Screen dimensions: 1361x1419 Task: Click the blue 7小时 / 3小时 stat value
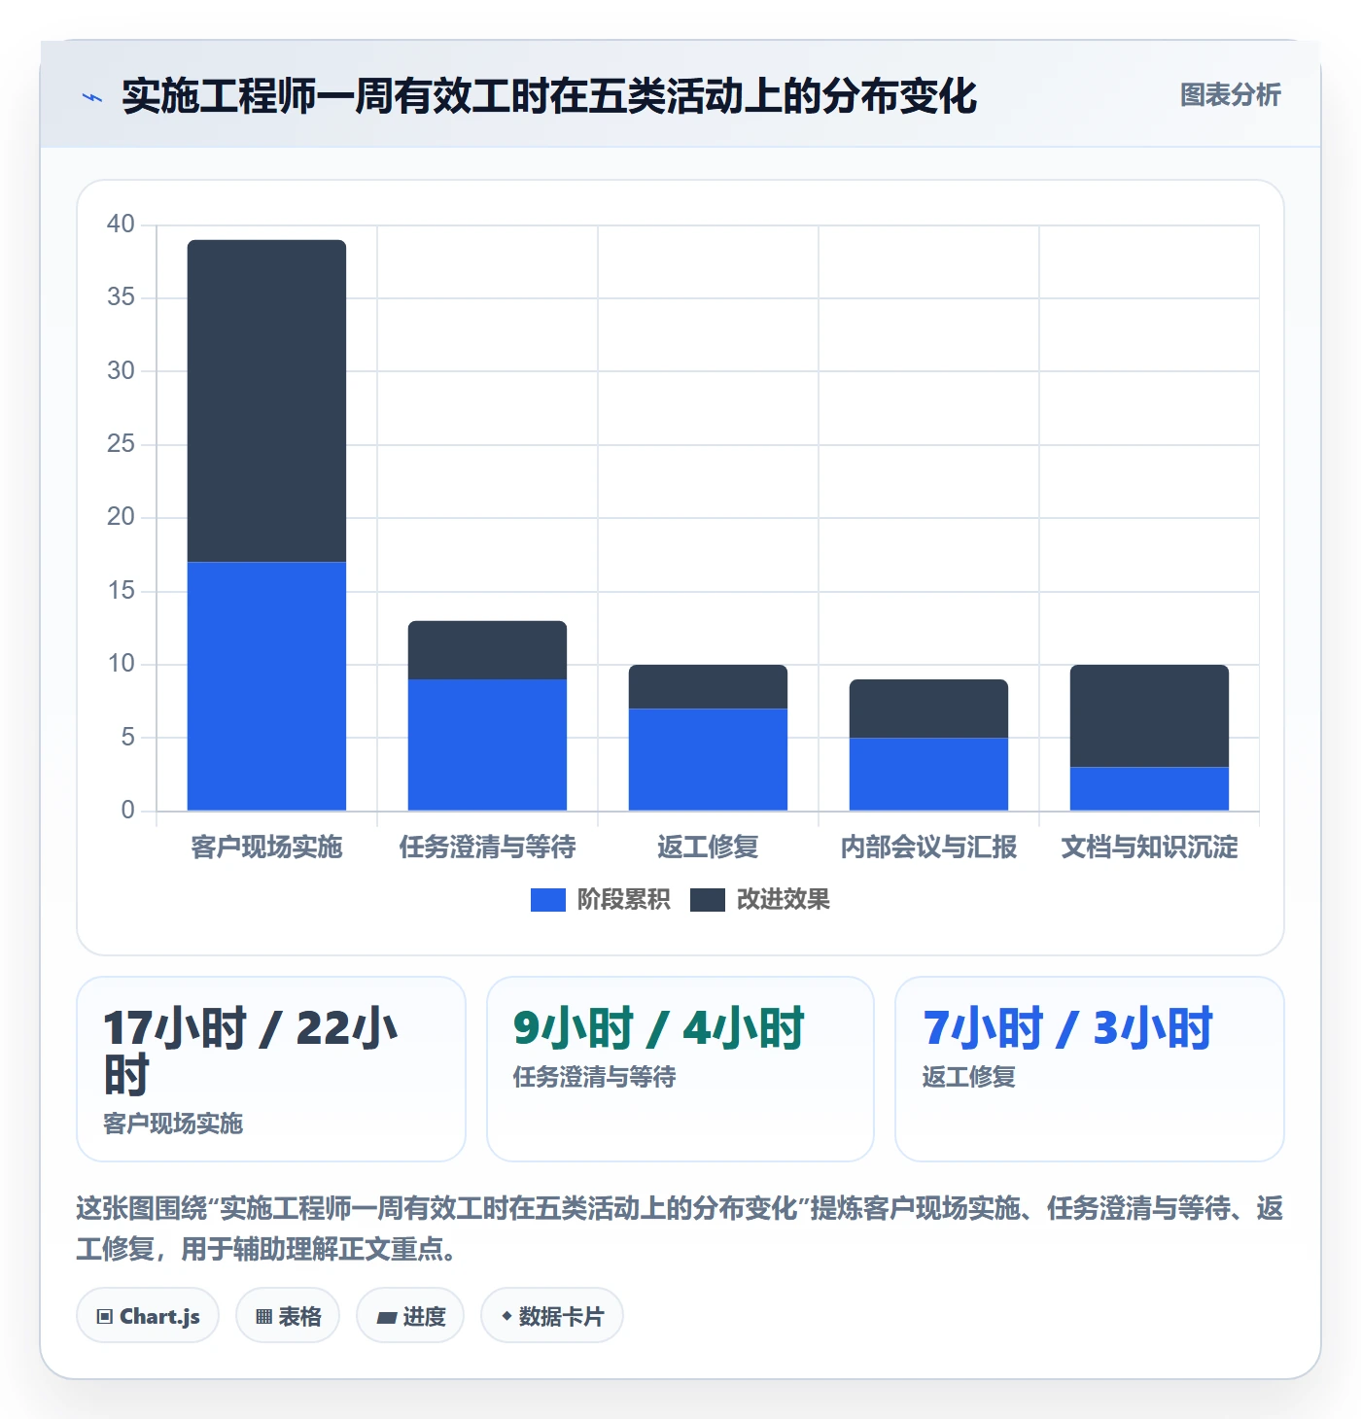click(x=1068, y=1028)
